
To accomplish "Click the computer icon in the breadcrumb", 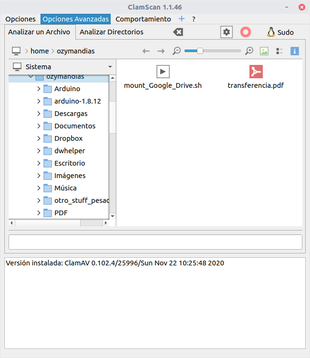I will (x=16, y=51).
